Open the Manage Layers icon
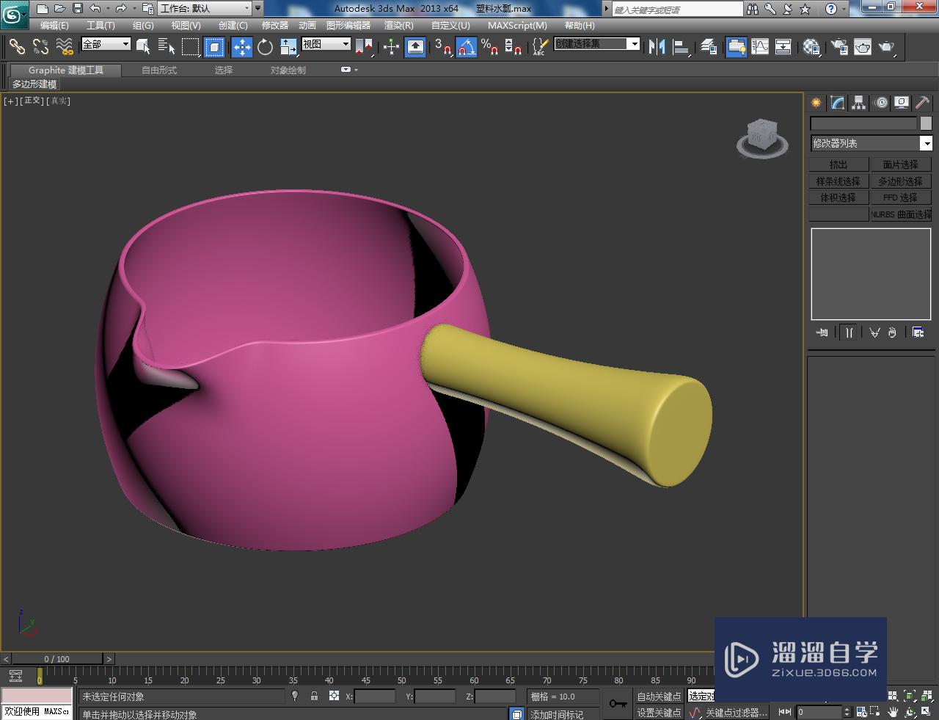Screen dimensions: 939x720 tap(709, 47)
